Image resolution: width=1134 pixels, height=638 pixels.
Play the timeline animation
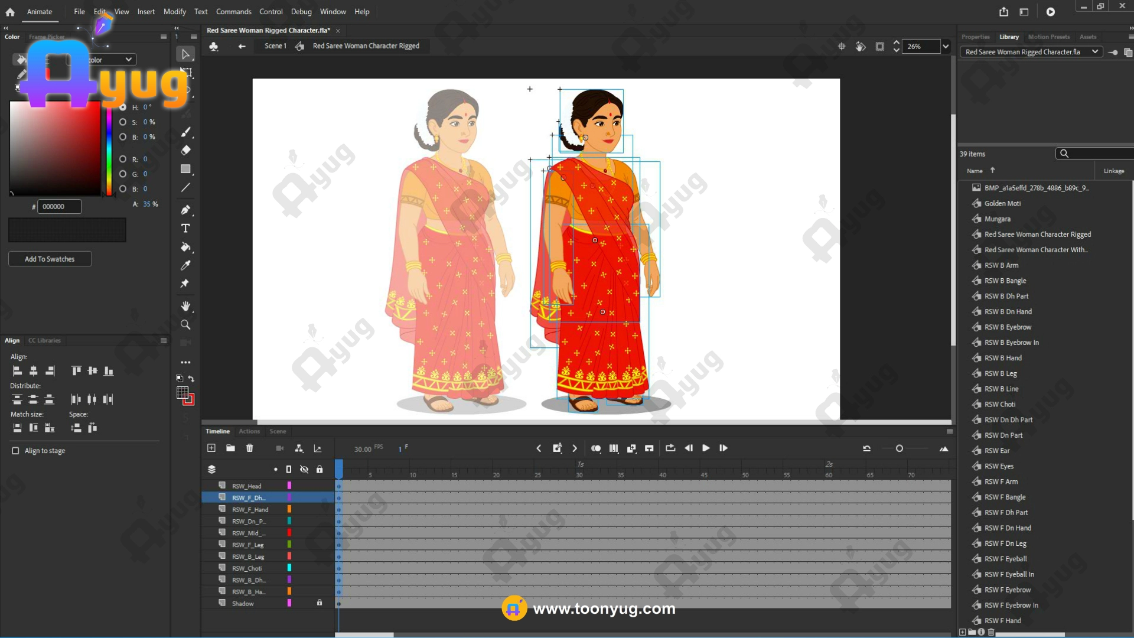706,448
